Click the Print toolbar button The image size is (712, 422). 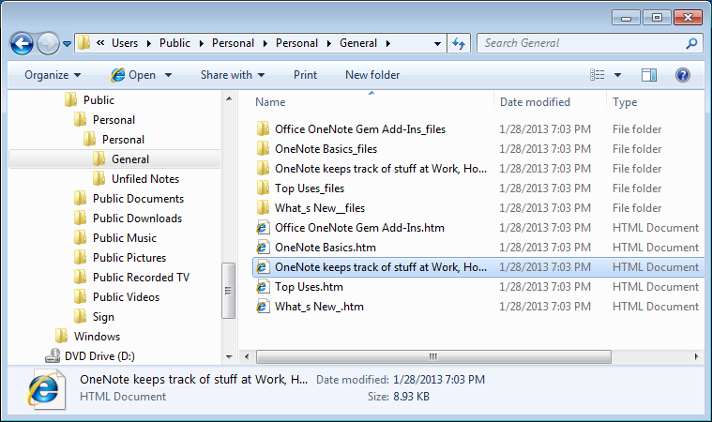tap(305, 75)
